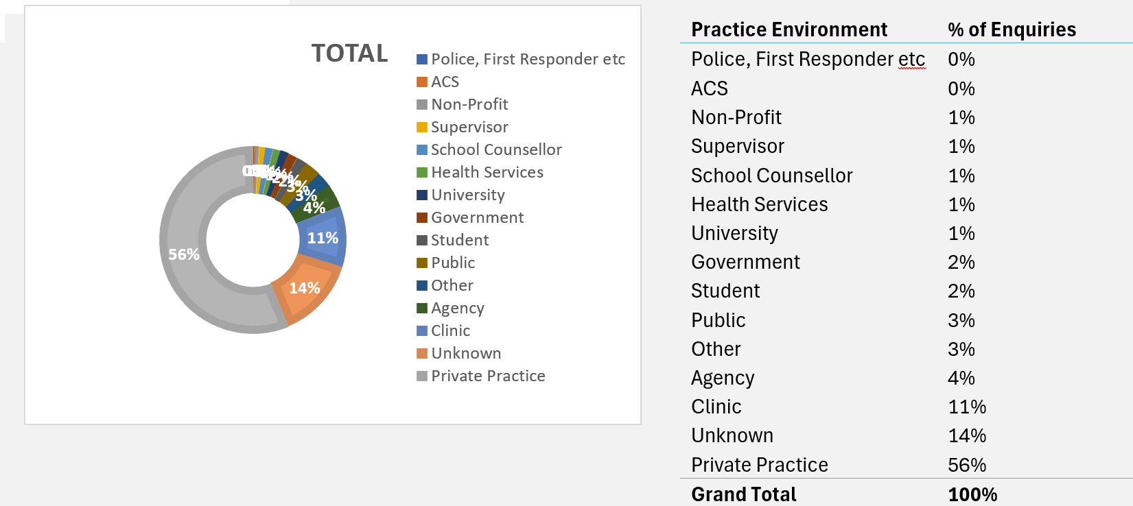Select the University legend entry text
The width and height of the screenshot is (1133, 506).
pyautogui.click(x=468, y=195)
